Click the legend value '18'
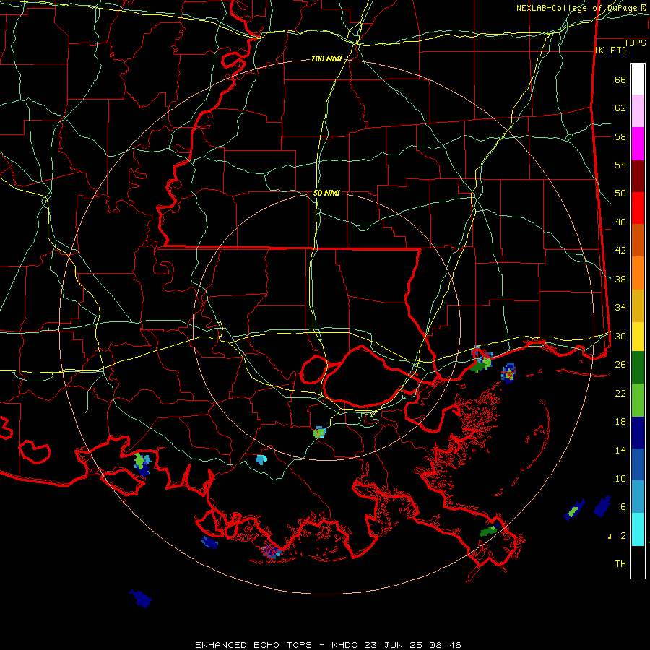The image size is (650, 650). (x=620, y=422)
